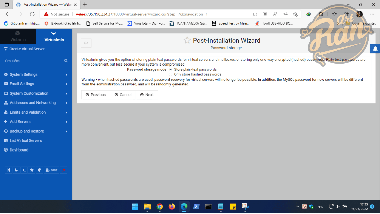Click the back arrow button in wizard header
The width and height of the screenshot is (380, 214).
tap(86, 43)
